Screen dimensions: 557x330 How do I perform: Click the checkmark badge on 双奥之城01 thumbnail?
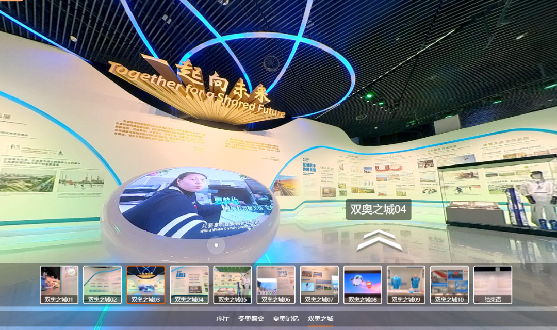click(71, 272)
